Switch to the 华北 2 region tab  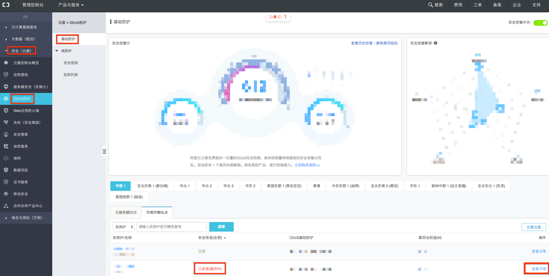click(x=207, y=186)
